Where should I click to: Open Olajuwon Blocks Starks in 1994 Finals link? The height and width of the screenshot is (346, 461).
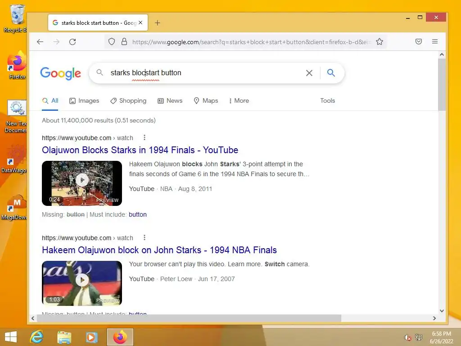pyautogui.click(x=140, y=150)
